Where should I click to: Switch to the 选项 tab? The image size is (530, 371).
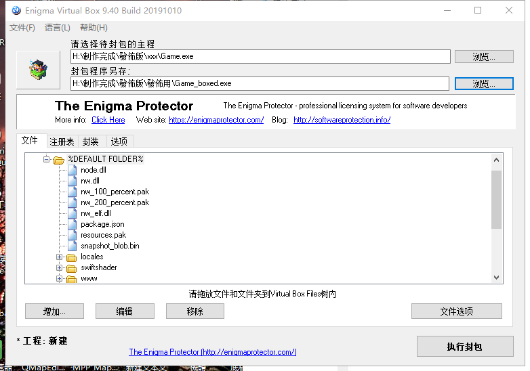[x=119, y=141]
